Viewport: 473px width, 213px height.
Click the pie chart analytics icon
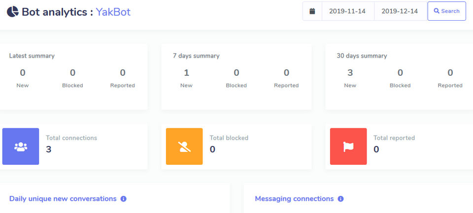(13, 11)
